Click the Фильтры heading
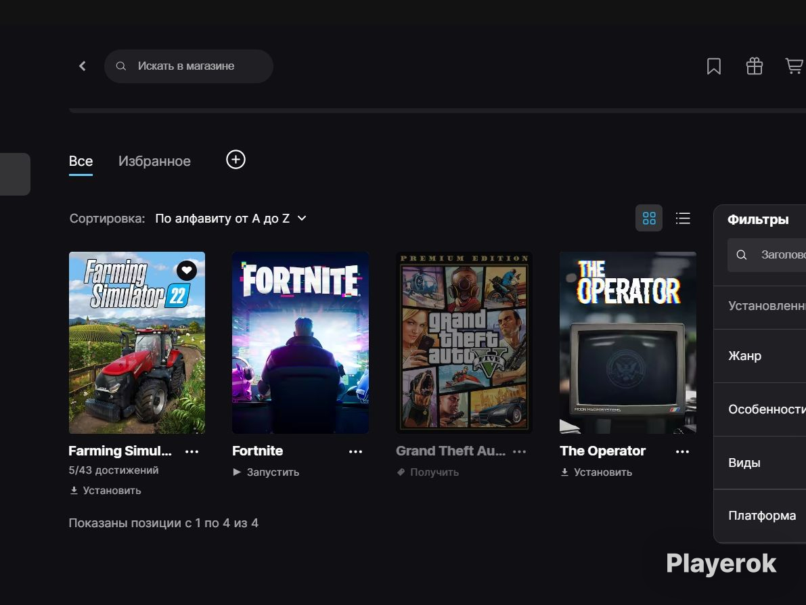Viewport: 806px width, 605px height. (x=758, y=219)
